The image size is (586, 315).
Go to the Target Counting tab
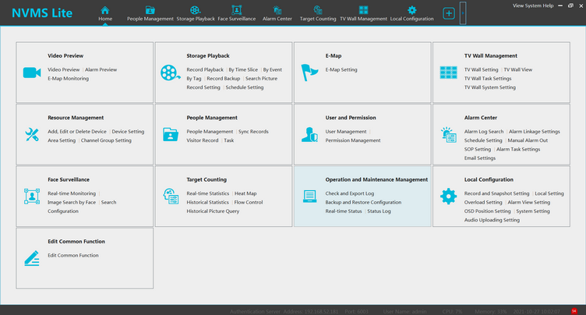click(317, 13)
